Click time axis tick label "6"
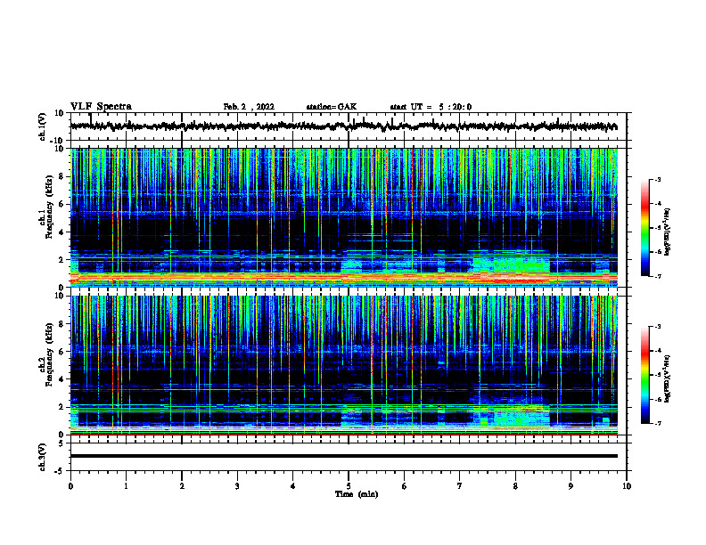 tap(405, 486)
